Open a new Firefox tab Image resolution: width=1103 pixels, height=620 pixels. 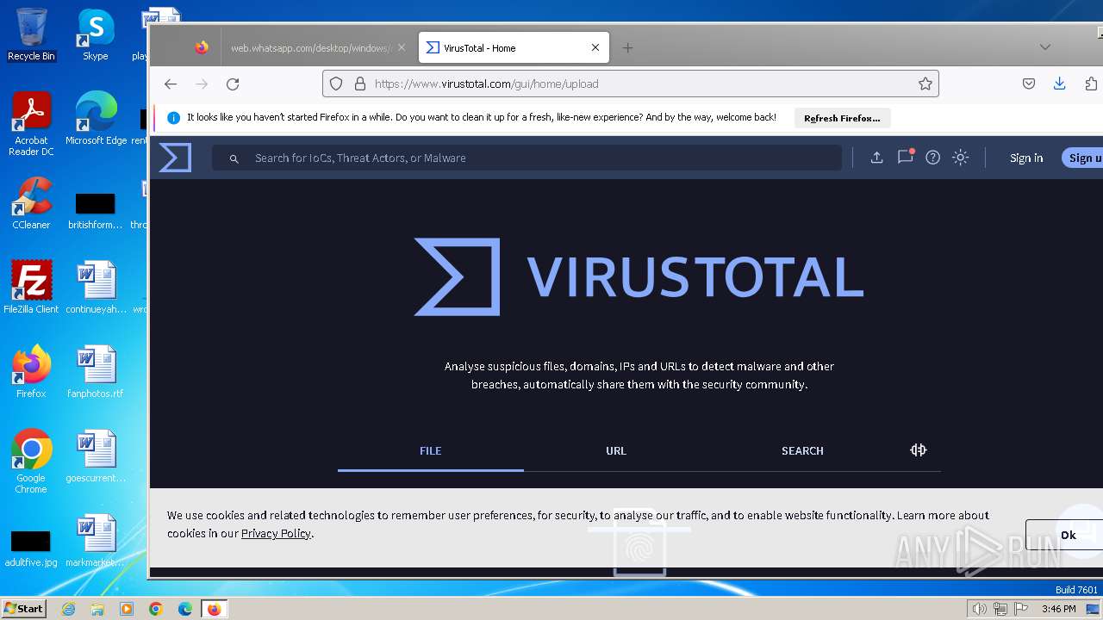coord(627,48)
